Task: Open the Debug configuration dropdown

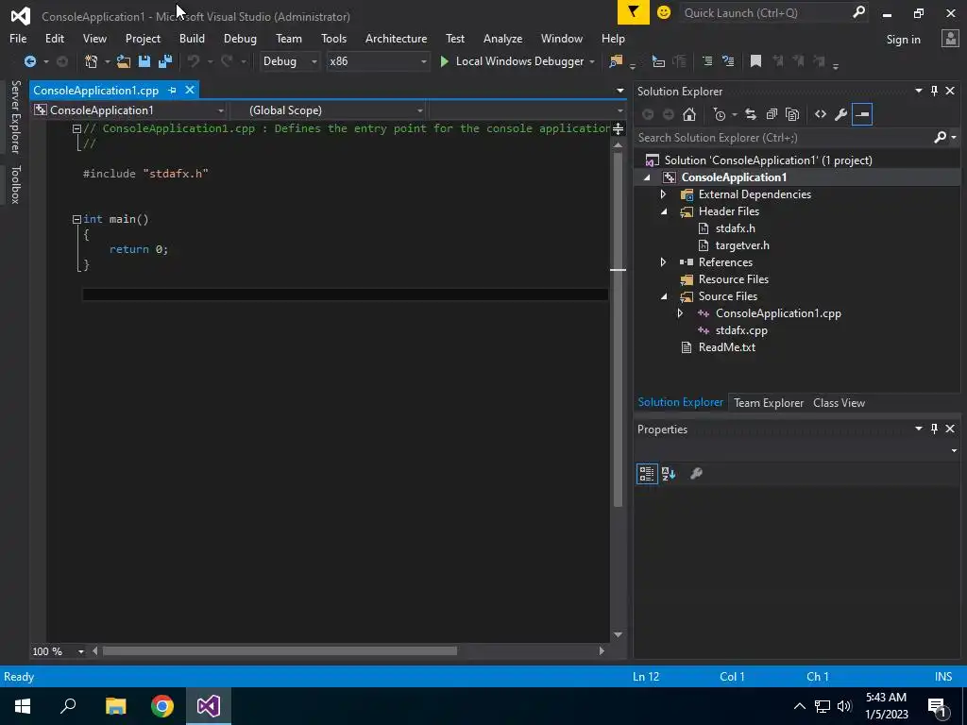Action: pyautogui.click(x=289, y=61)
